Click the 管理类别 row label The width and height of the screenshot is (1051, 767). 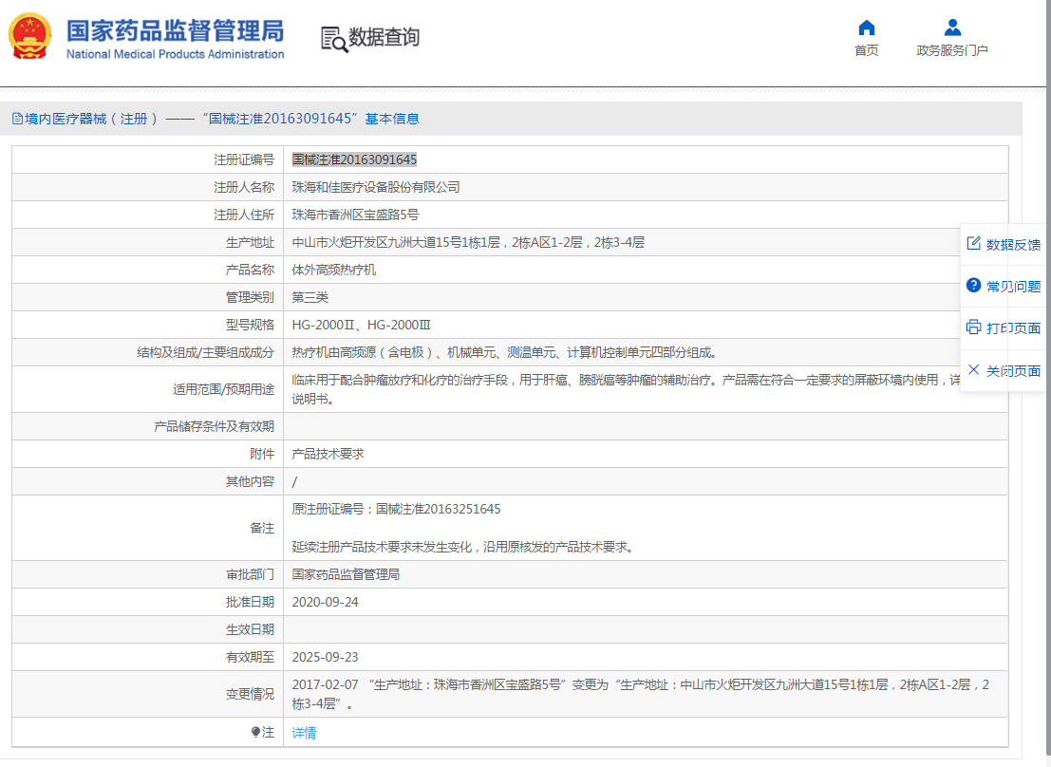[x=250, y=297]
